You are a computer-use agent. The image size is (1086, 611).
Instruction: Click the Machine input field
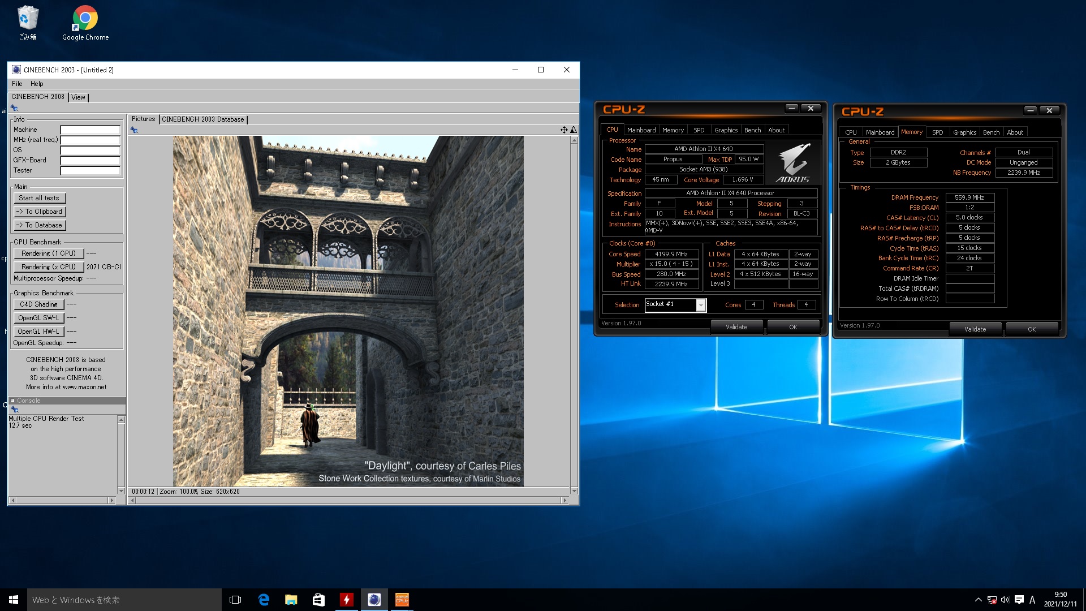(x=90, y=130)
